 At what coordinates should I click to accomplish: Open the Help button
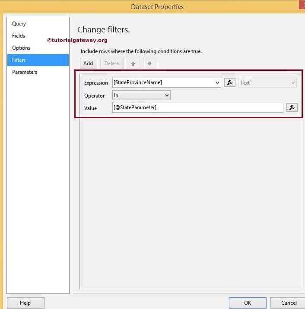tap(25, 303)
